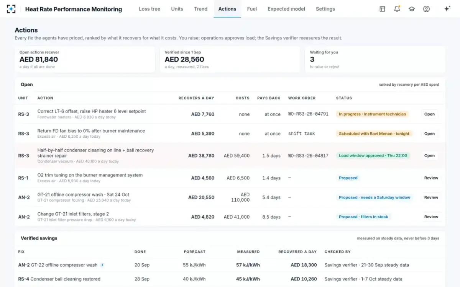Click the Pays back column header

point(269,98)
